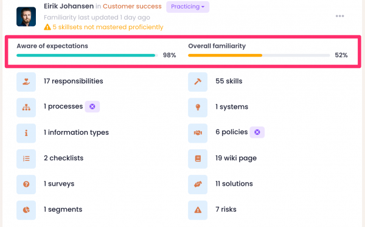The image size is (365, 227).
Task: Open the policies handshake icon
Action: [198, 133]
